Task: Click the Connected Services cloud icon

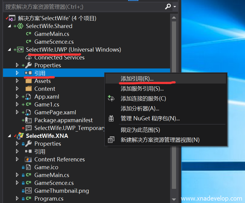Action: (28, 58)
